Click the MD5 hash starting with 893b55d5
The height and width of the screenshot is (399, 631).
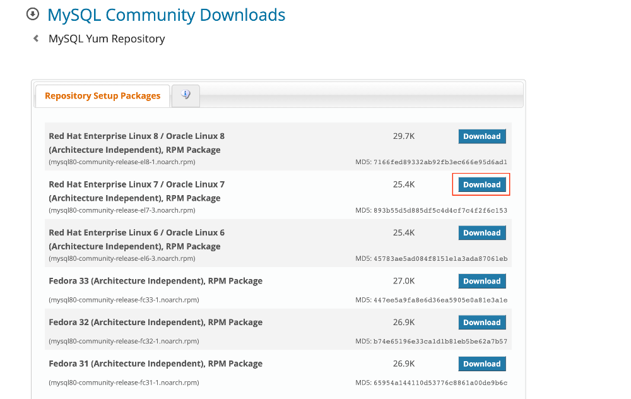(440, 211)
